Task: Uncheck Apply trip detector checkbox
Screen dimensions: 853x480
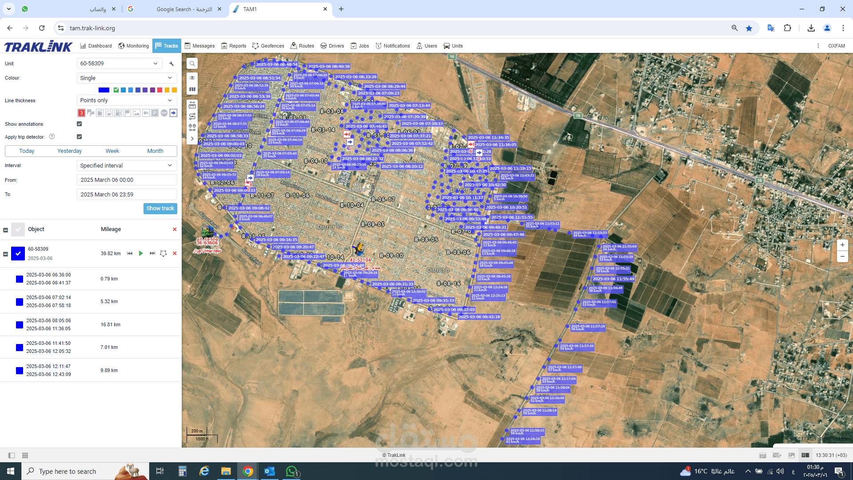Action: coord(80,137)
